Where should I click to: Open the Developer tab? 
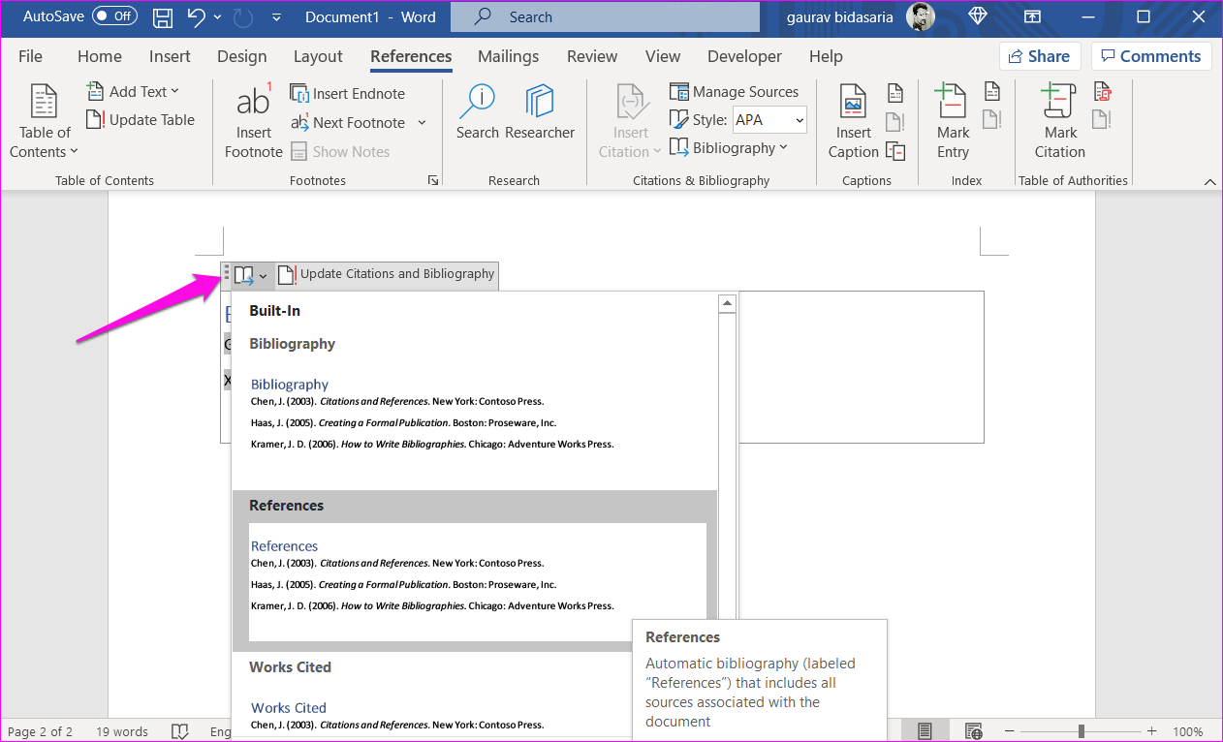[744, 56]
